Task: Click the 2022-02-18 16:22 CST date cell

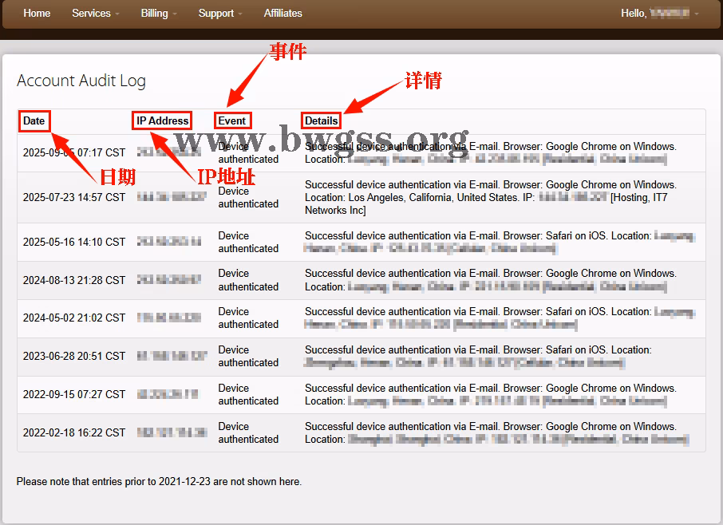Action: point(73,432)
